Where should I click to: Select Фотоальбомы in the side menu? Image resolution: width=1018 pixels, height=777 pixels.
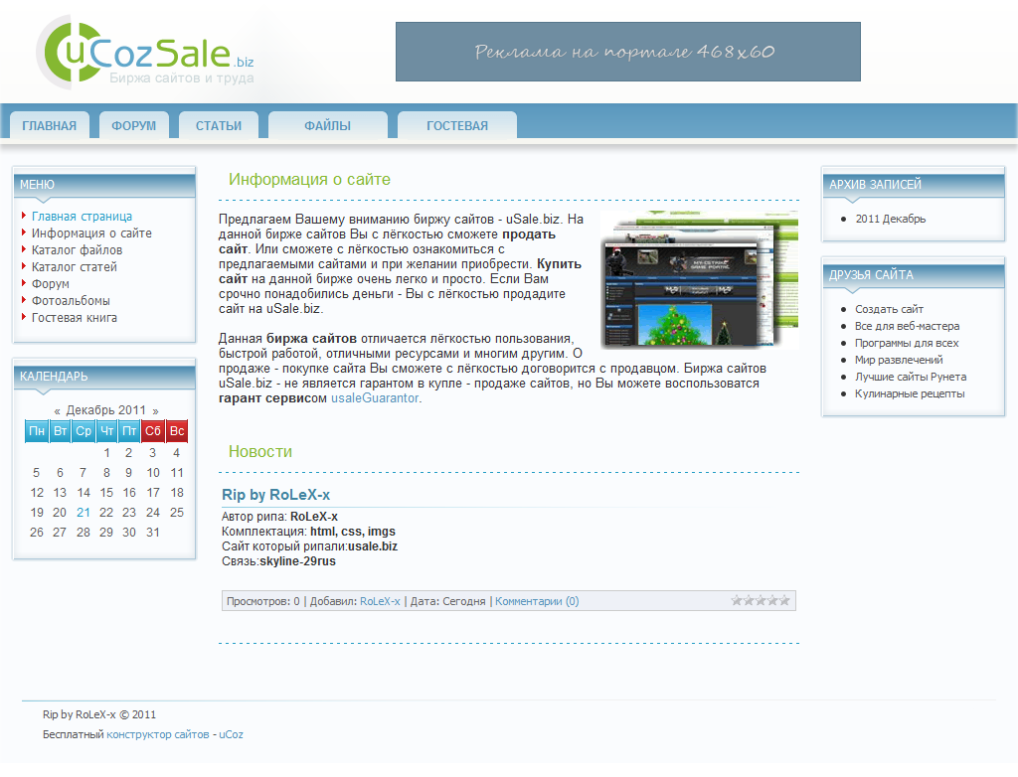click(71, 301)
